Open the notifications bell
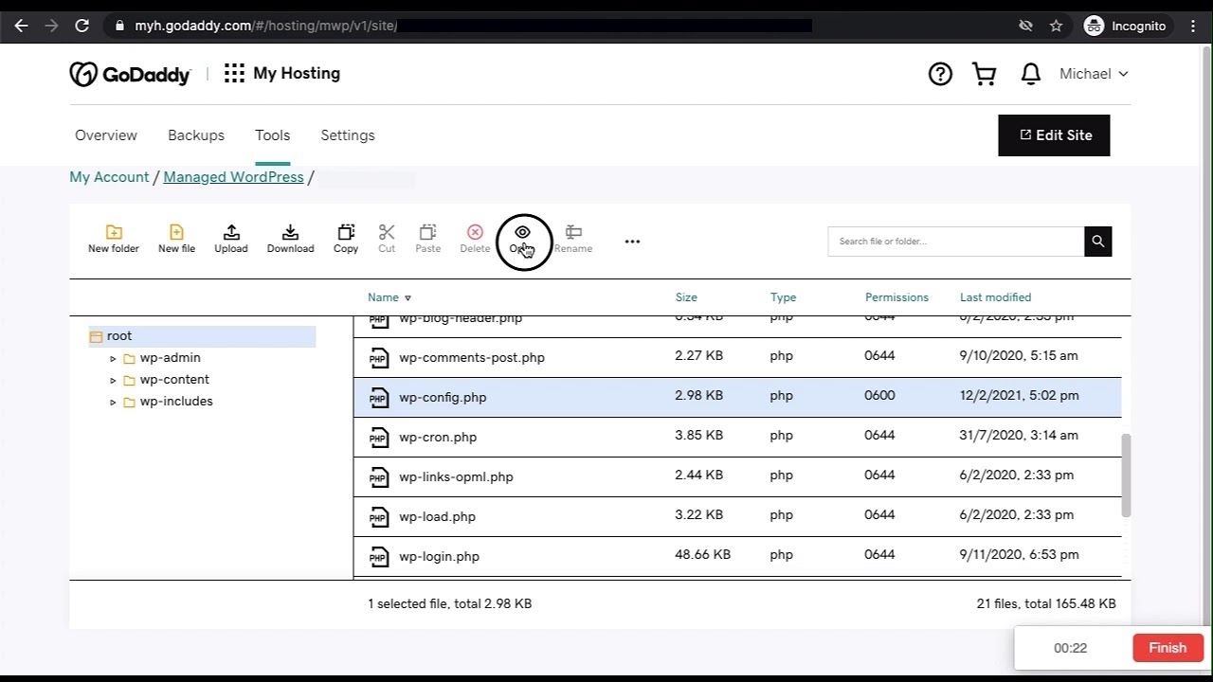The width and height of the screenshot is (1213, 682). point(1031,74)
